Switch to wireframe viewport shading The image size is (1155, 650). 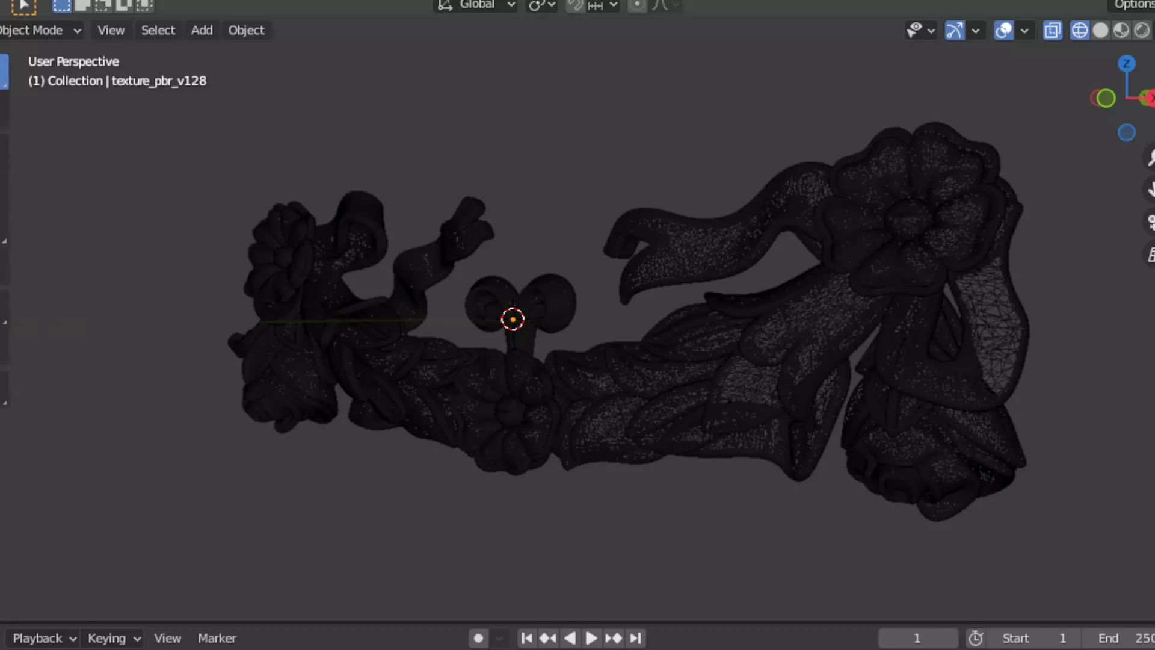[1080, 31]
